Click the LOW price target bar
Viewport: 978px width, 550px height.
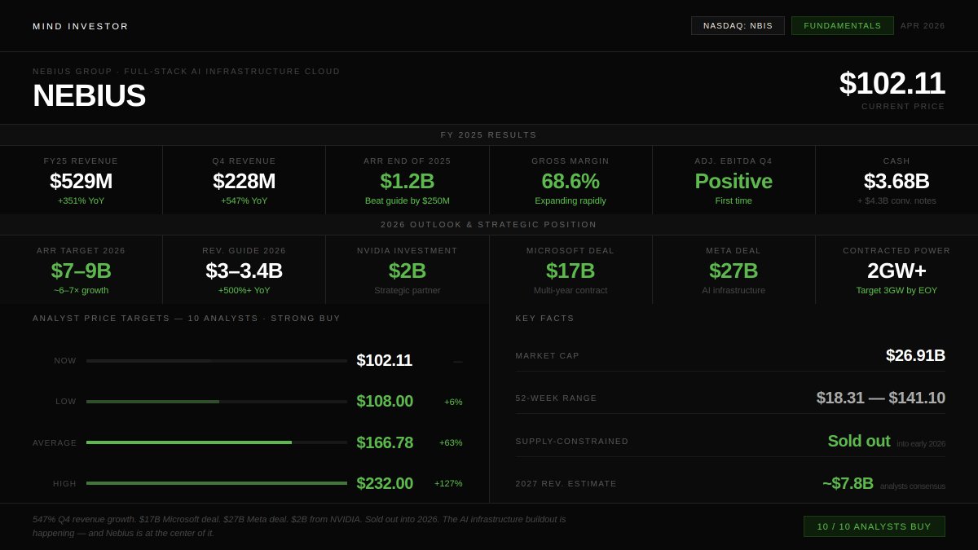tap(217, 402)
